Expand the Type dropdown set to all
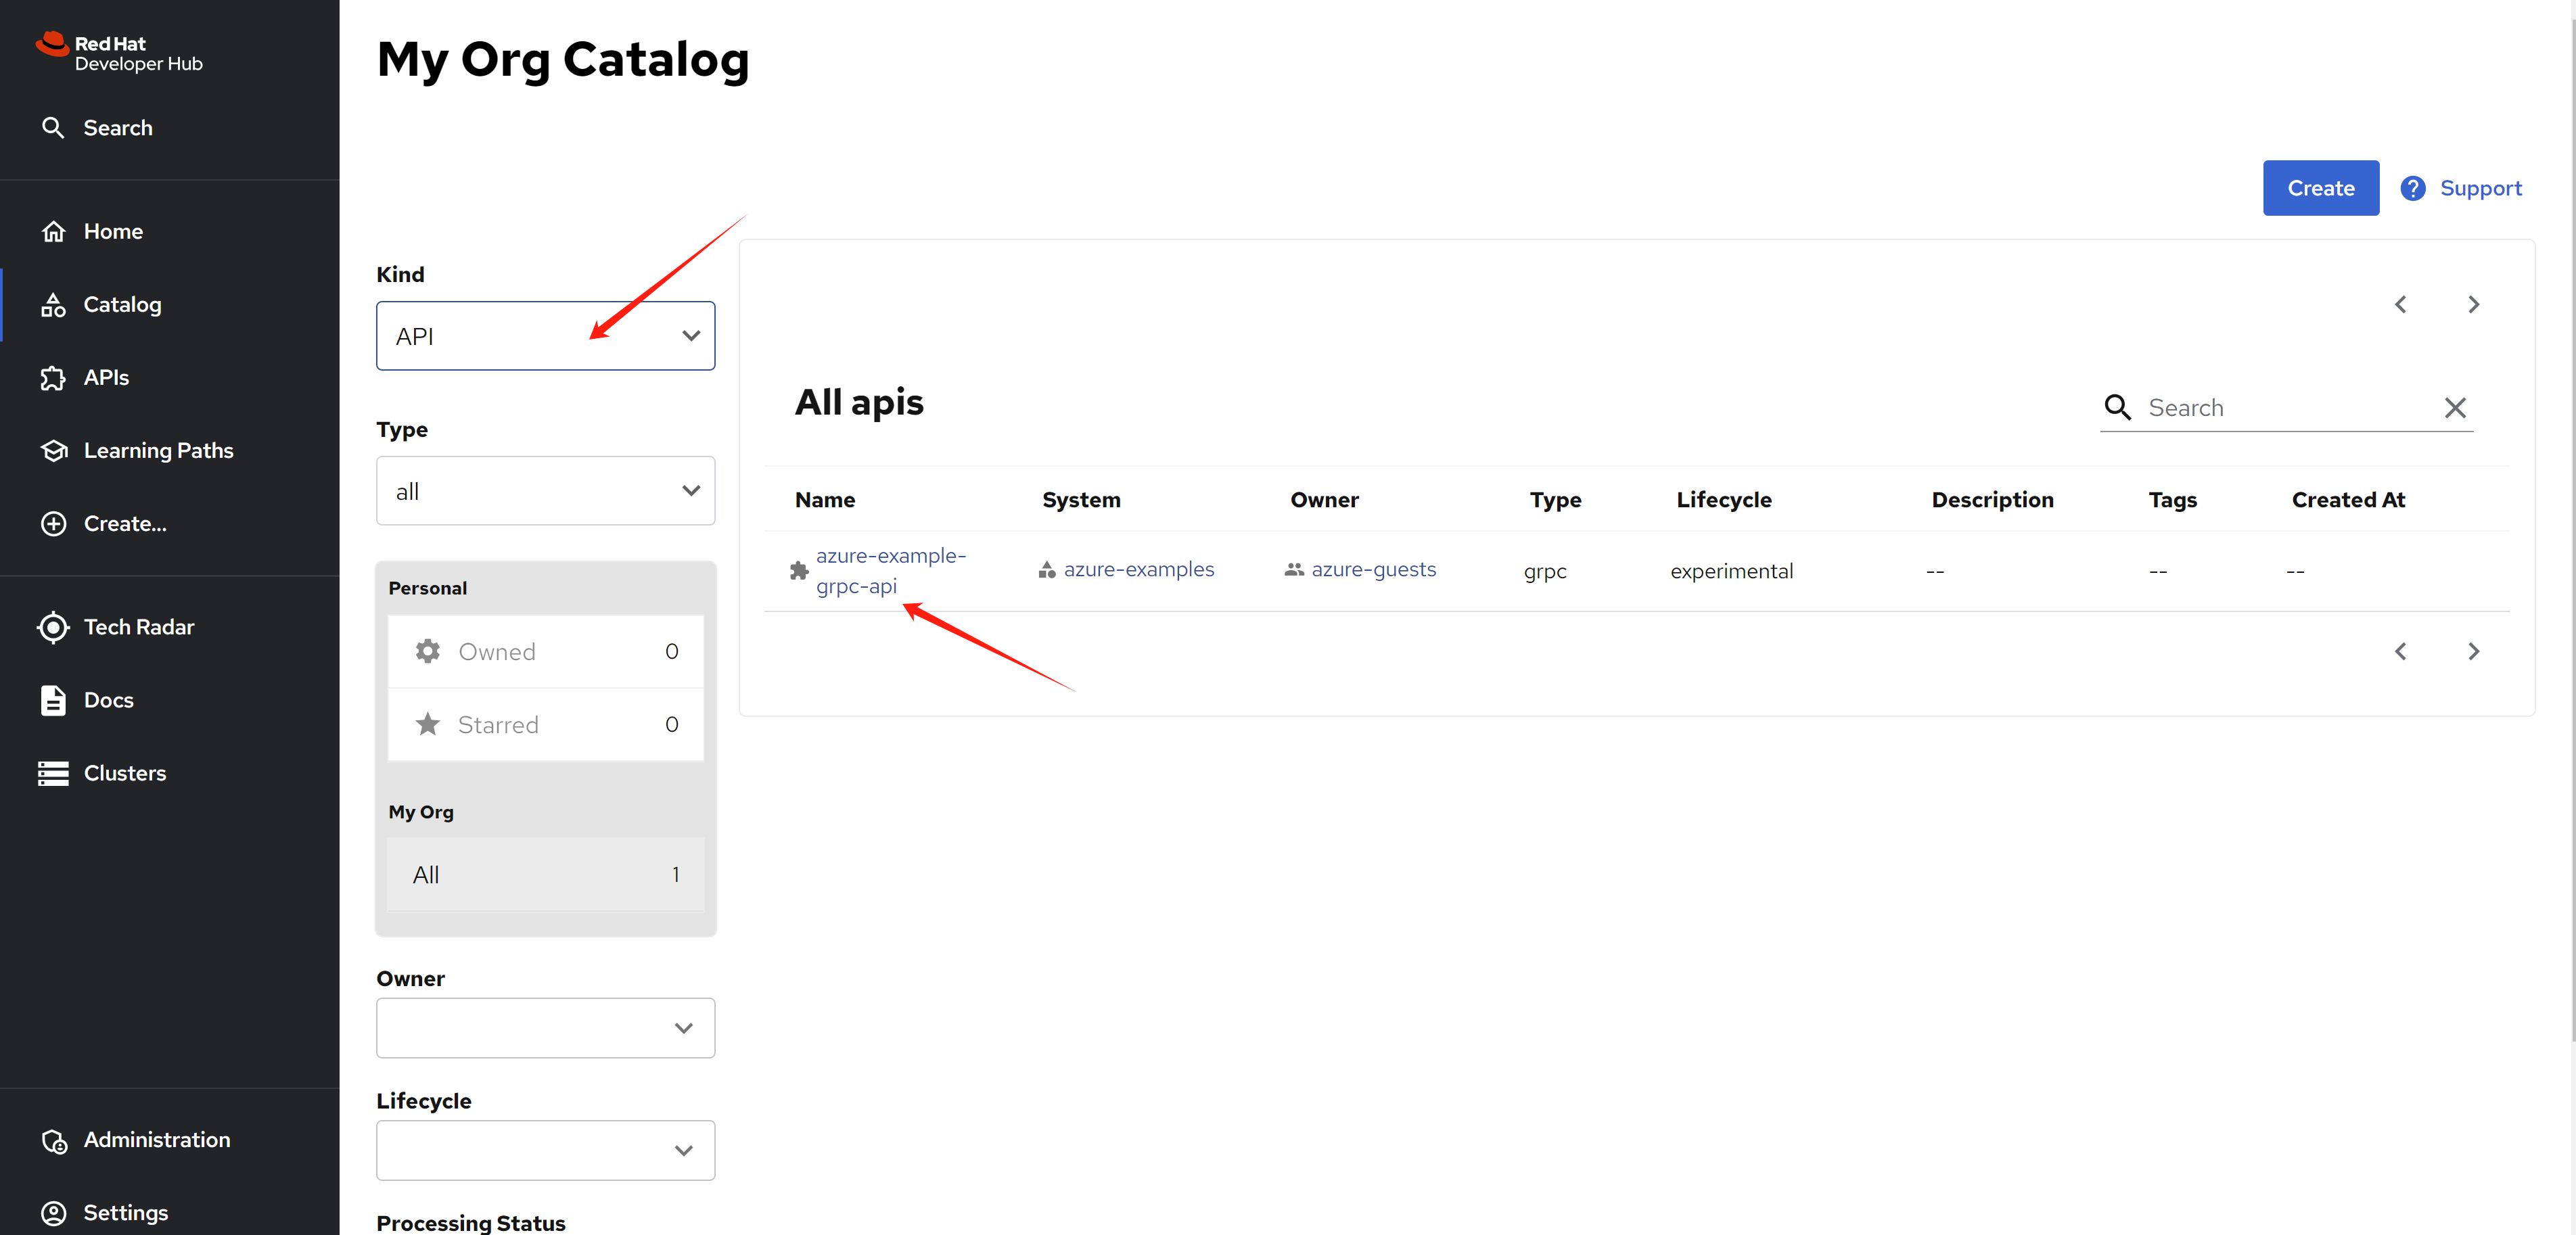The height and width of the screenshot is (1235, 2576). coord(545,491)
